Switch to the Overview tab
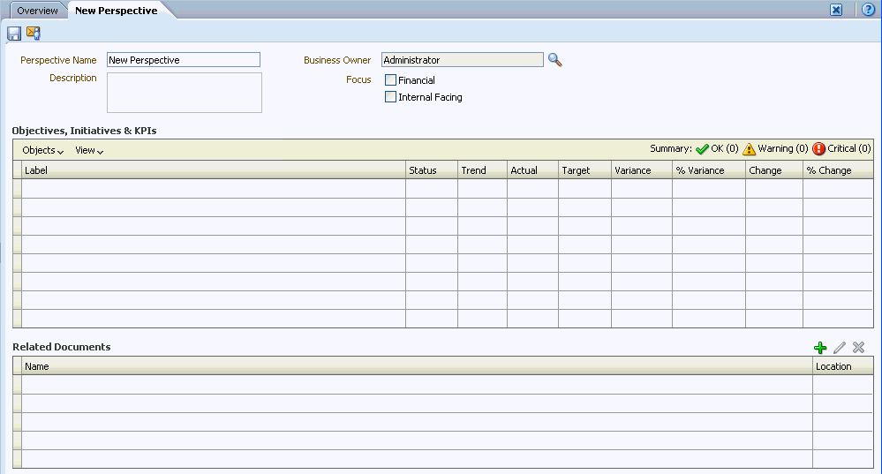The height and width of the screenshot is (474, 882). (37, 11)
